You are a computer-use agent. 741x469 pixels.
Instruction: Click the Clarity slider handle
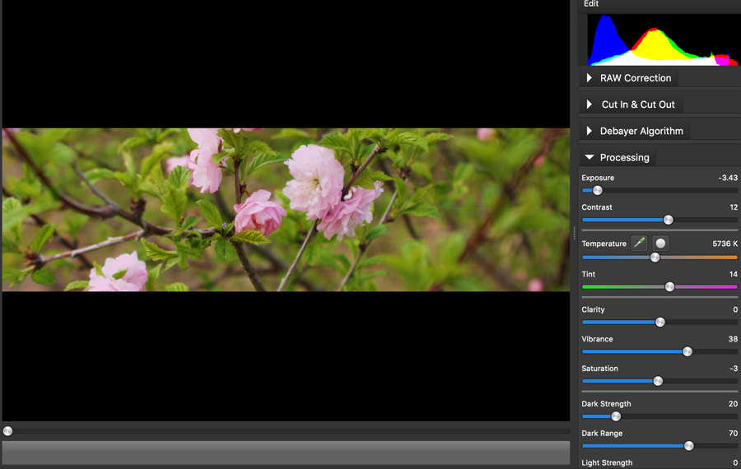coord(660,322)
